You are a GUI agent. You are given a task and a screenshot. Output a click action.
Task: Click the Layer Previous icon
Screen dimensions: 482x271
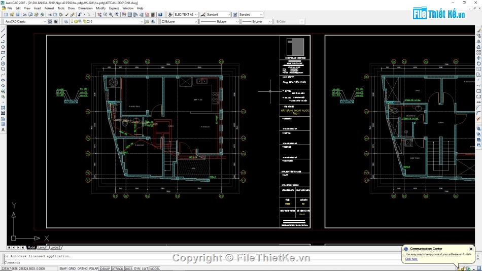point(153,21)
